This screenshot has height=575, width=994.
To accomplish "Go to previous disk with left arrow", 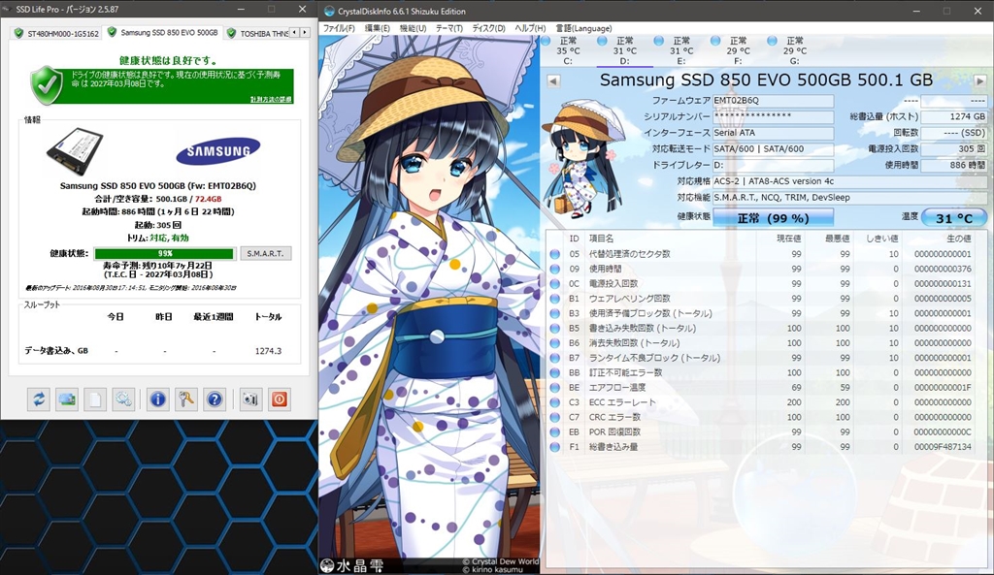I will pyautogui.click(x=553, y=81).
